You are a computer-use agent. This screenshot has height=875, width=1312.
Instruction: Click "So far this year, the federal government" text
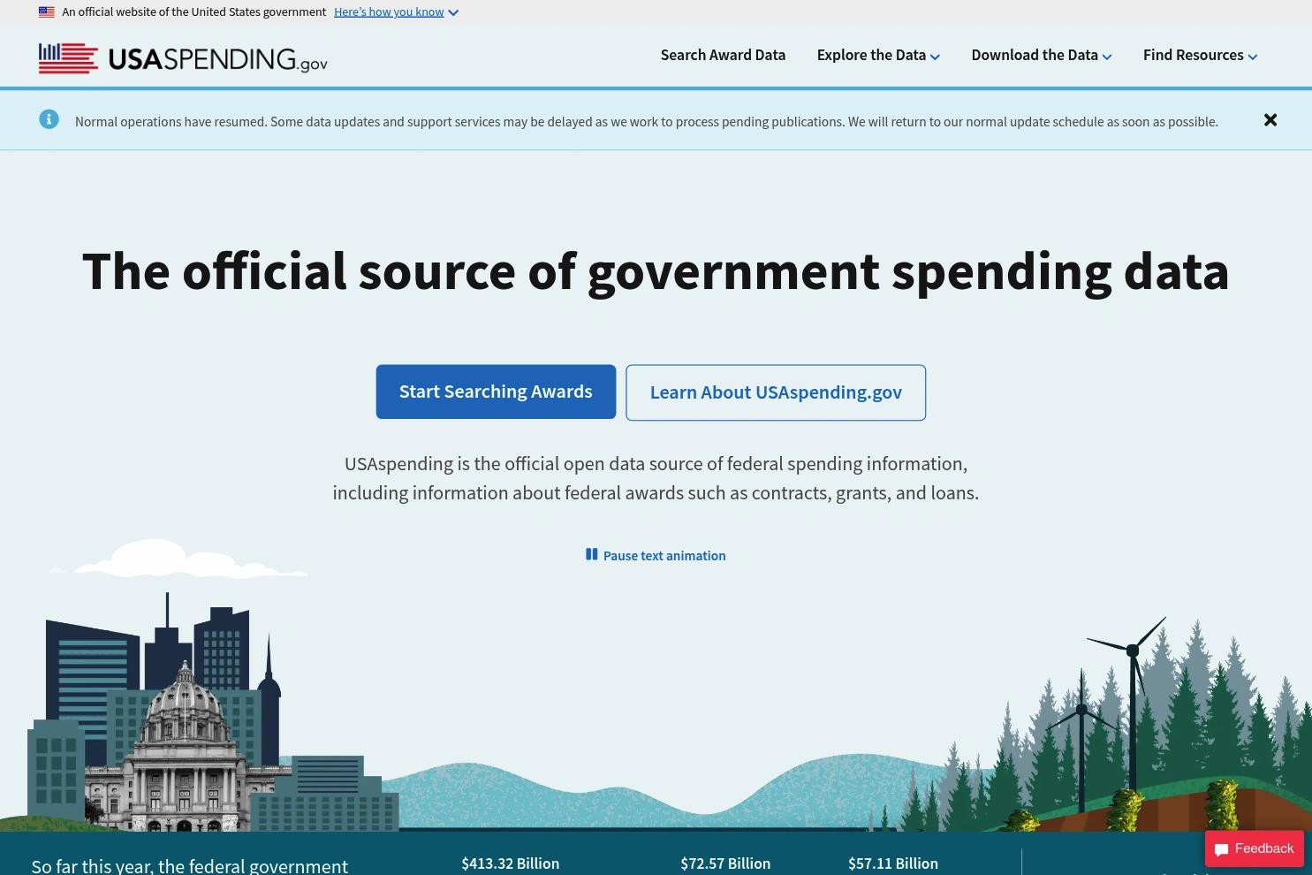190,865
